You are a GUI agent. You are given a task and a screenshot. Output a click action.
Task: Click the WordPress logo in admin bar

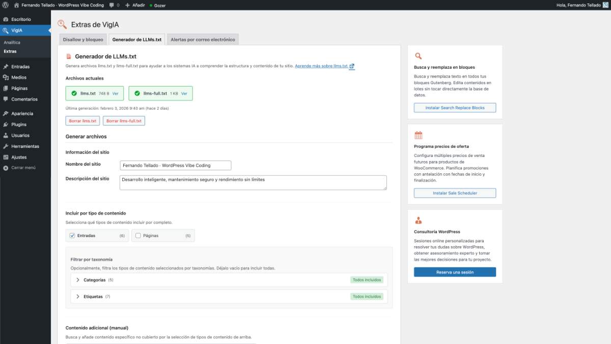[x=5, y=5]
